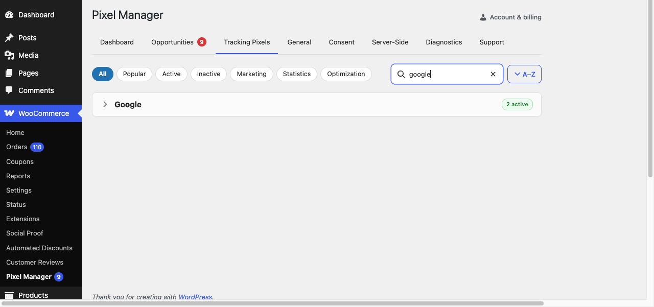Switch to the Support tab
654x307 pixels.
(x=492, y=42)
